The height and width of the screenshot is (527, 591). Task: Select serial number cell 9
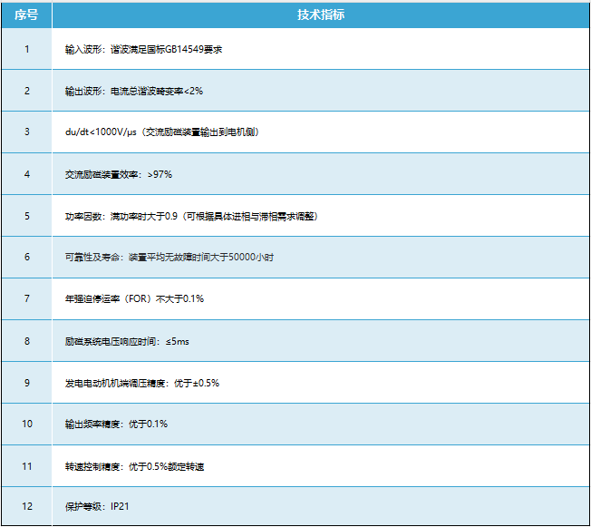pos(26,383)
